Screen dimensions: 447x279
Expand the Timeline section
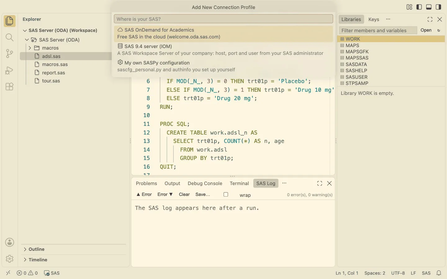click(x=25, y=260)
